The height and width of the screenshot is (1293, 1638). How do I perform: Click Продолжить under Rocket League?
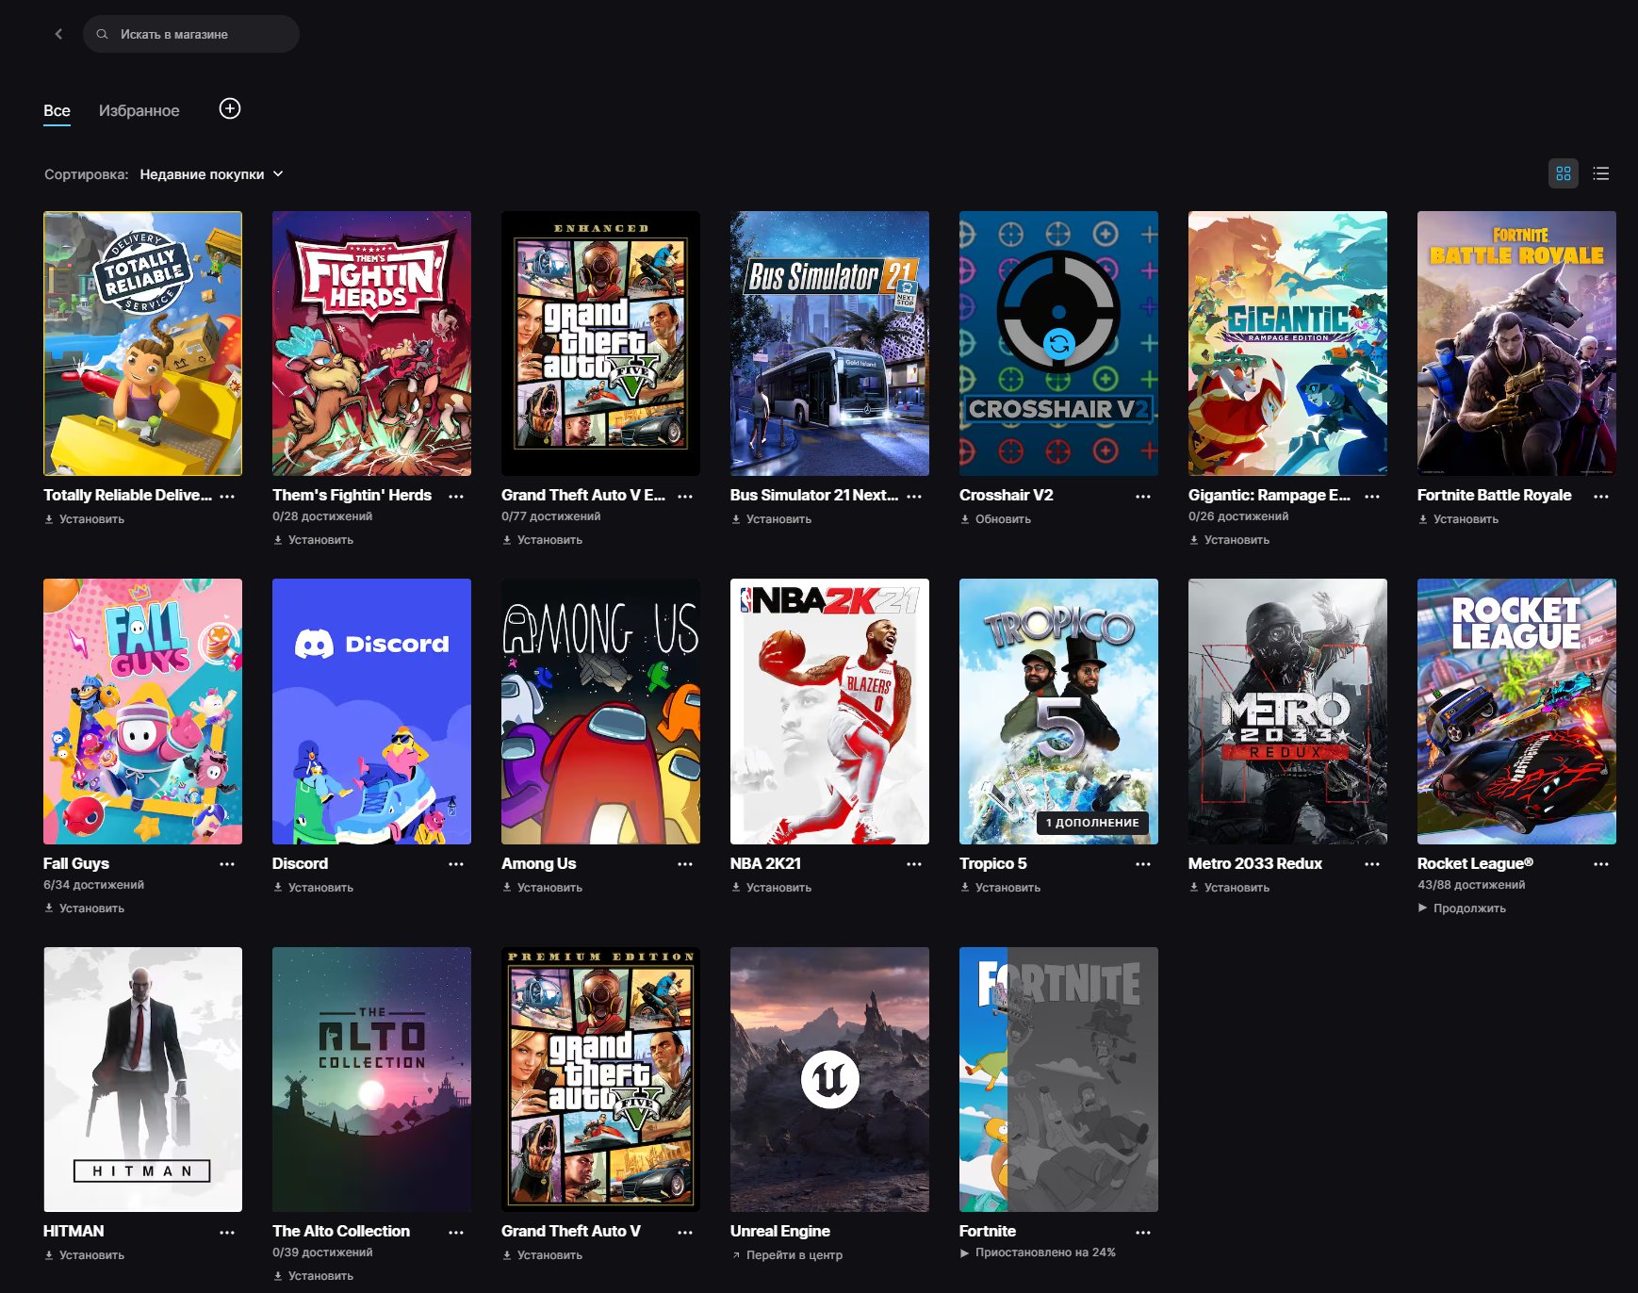point(1468,908)
